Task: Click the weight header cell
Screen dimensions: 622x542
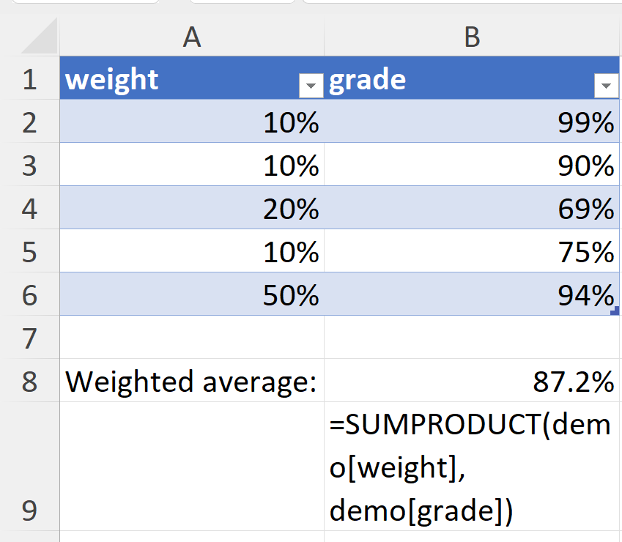Action: coord(176,79)
